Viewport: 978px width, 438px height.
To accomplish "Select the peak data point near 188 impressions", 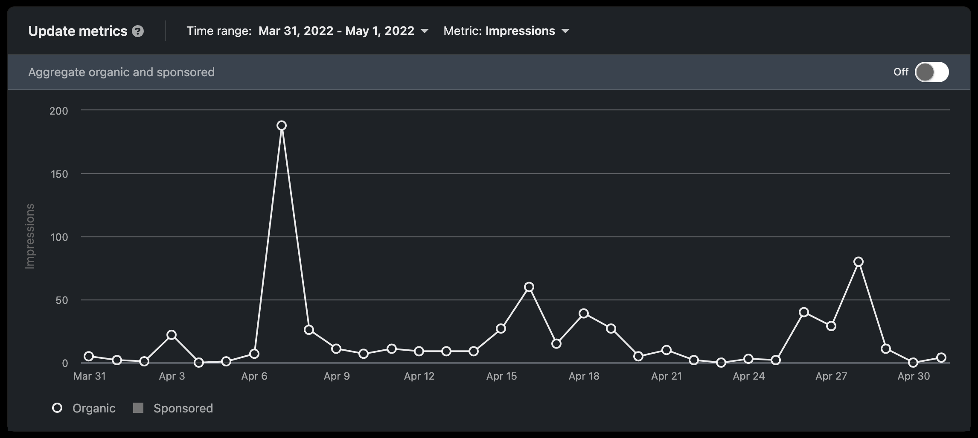I will [x=282, y=125].
